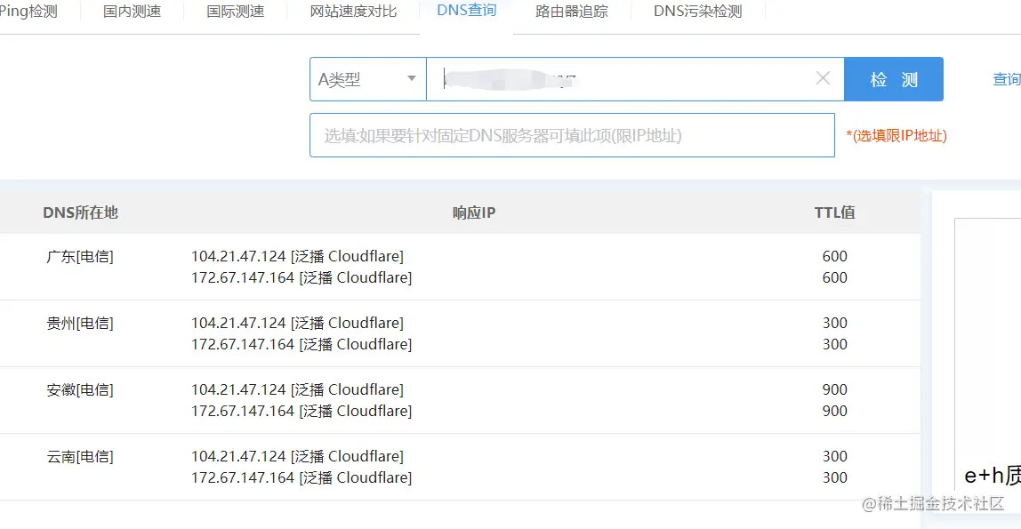Open the A类型 record type dropdown
1021x529 pixels.
click(368, 79)
